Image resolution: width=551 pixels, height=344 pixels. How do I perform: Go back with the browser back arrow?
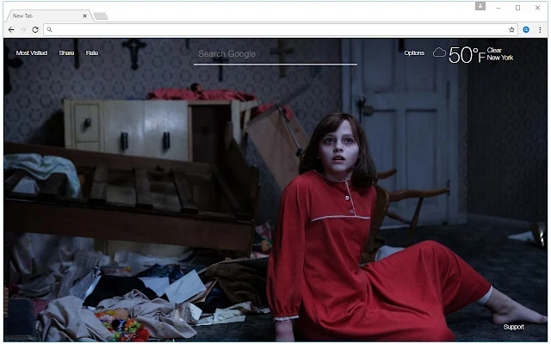pyautogui.click(x=11, y=30)
